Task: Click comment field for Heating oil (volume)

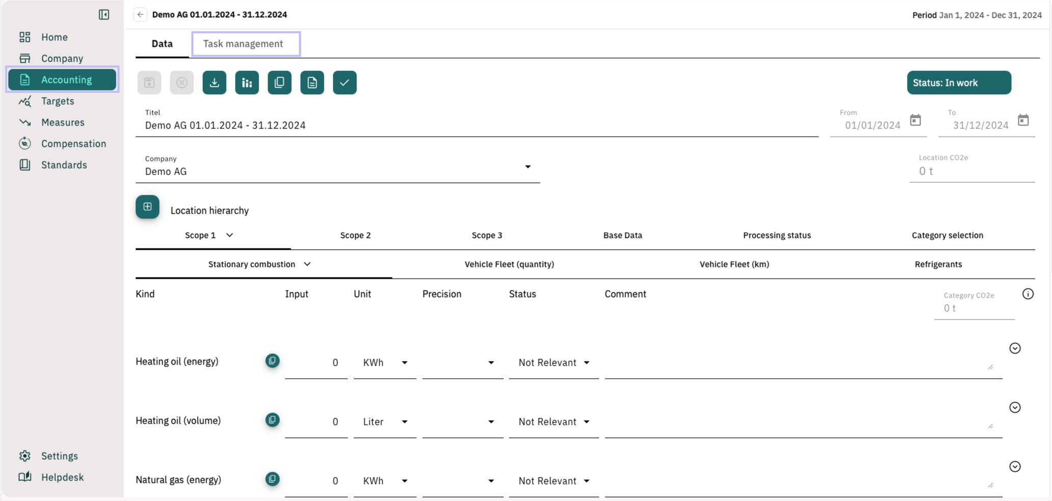Action: point(803,422)
